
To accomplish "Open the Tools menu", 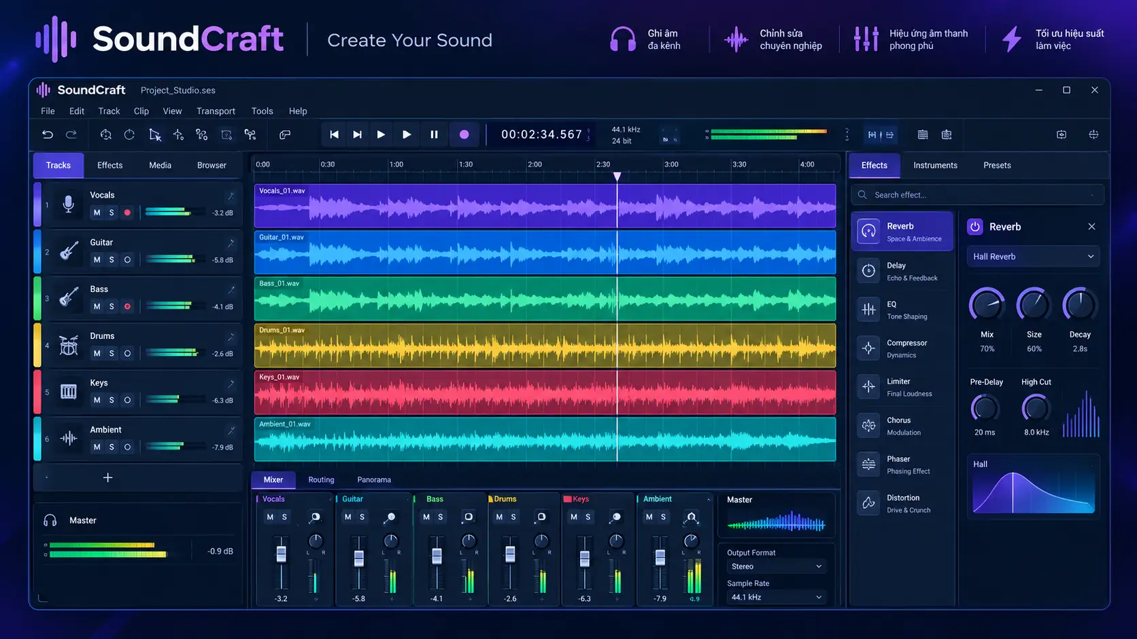I will pos(262,111).
